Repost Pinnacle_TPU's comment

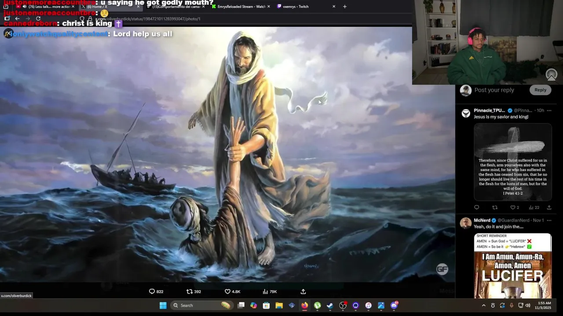(494, 208)
